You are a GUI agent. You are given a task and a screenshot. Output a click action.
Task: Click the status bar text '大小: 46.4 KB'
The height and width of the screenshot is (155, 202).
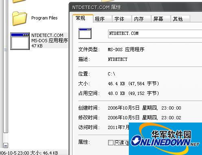44,153
